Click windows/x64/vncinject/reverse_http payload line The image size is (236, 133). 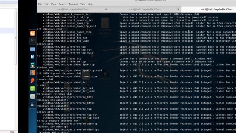pos(68,97)
